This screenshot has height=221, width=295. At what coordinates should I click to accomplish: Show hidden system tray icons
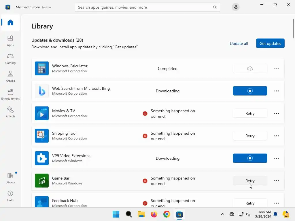(x=223, y=214)
